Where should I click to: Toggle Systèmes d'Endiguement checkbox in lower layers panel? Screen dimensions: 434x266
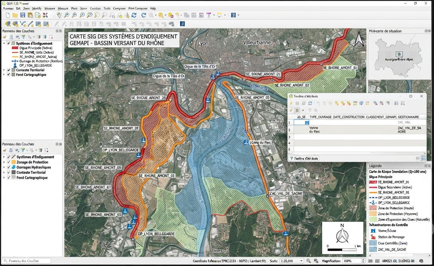click(x=9, y=157)
